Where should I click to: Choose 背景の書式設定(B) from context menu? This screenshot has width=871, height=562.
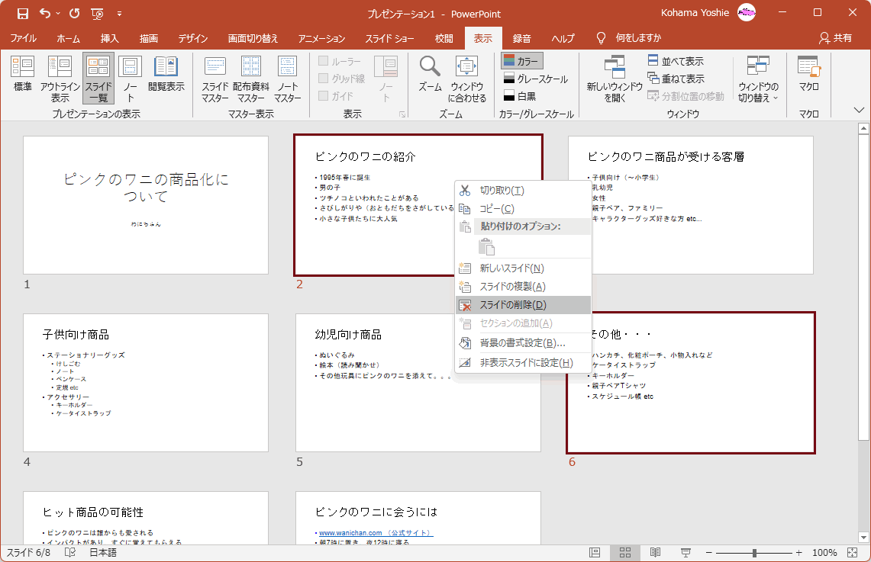pyautogui.click(x=523, y=343)
